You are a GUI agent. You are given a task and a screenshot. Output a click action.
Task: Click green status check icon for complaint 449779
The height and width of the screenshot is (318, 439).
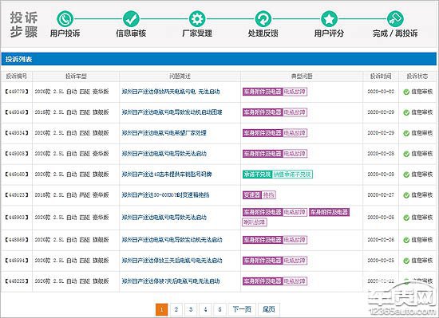point(406,92)
